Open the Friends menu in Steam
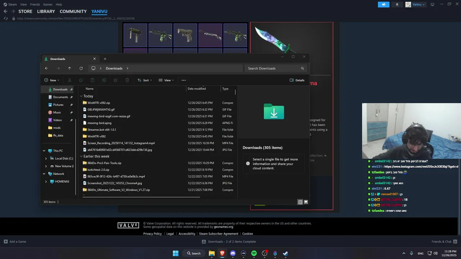 point(35,4)
